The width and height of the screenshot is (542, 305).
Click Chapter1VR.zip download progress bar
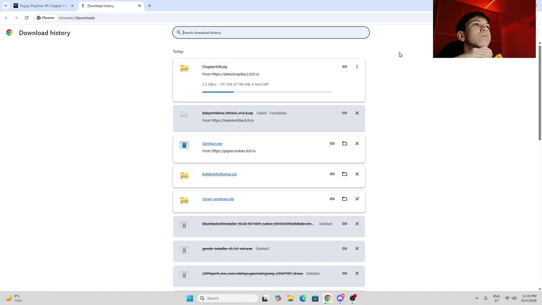(x=267, y=92)
